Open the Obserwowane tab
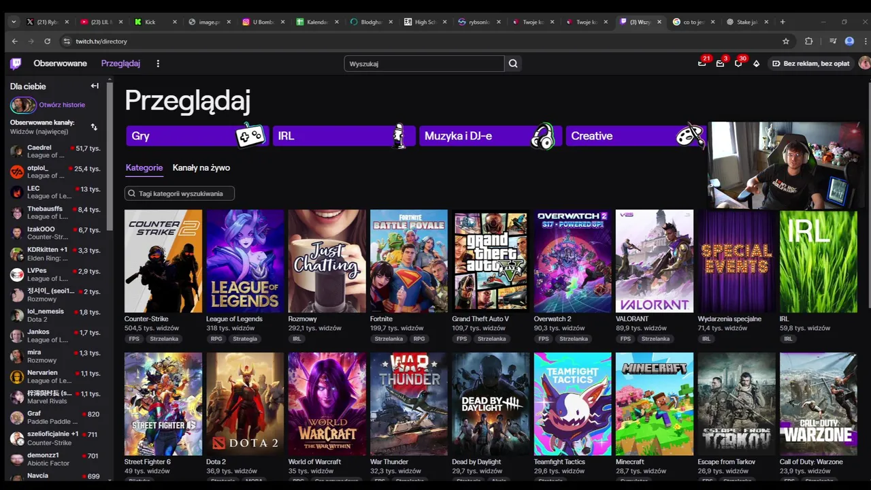This screenshot has width=871, height=490. click(x=61, y=63)
